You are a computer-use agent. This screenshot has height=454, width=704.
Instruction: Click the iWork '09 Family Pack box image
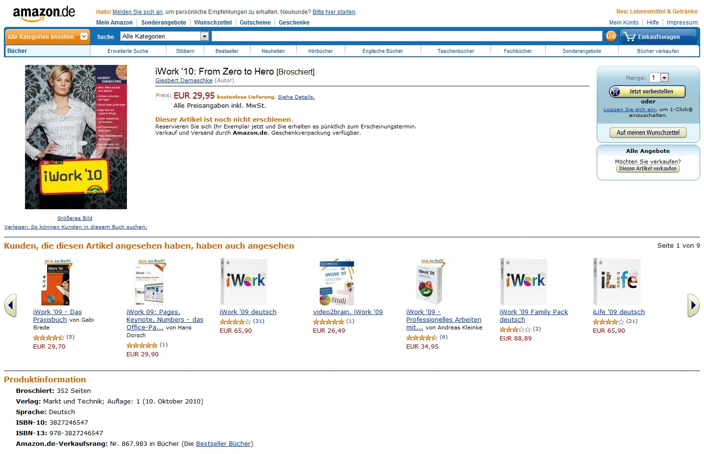coord(525,281)
